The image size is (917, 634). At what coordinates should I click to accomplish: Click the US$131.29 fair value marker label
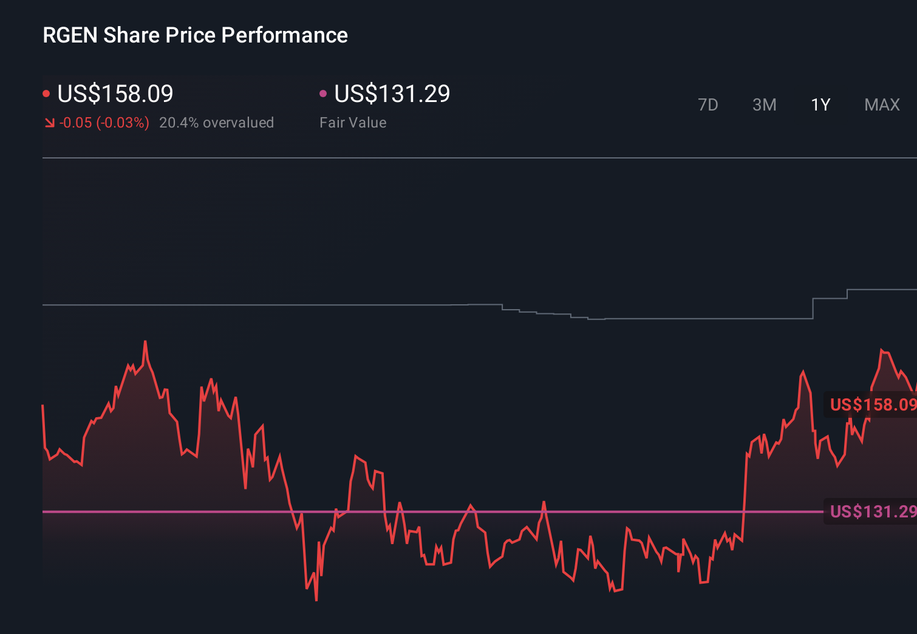coord(873,512)
